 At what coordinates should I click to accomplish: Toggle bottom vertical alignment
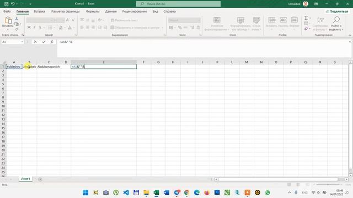93,20
